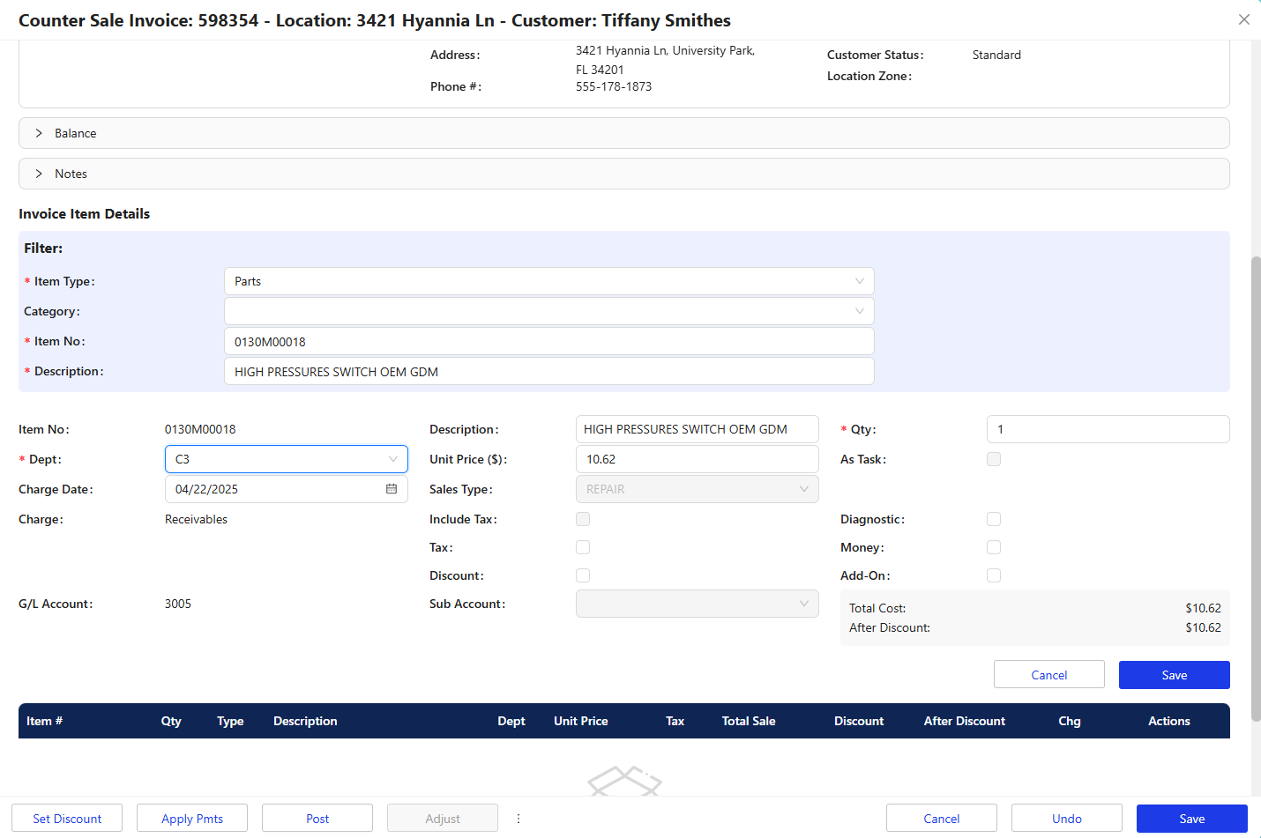Click the filter Item No input field

[x=549, y=341]
